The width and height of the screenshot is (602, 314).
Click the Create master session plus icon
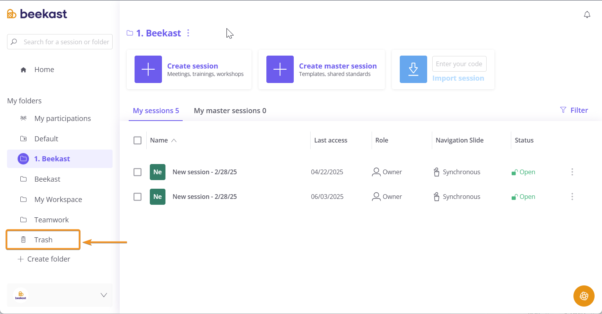280,69
